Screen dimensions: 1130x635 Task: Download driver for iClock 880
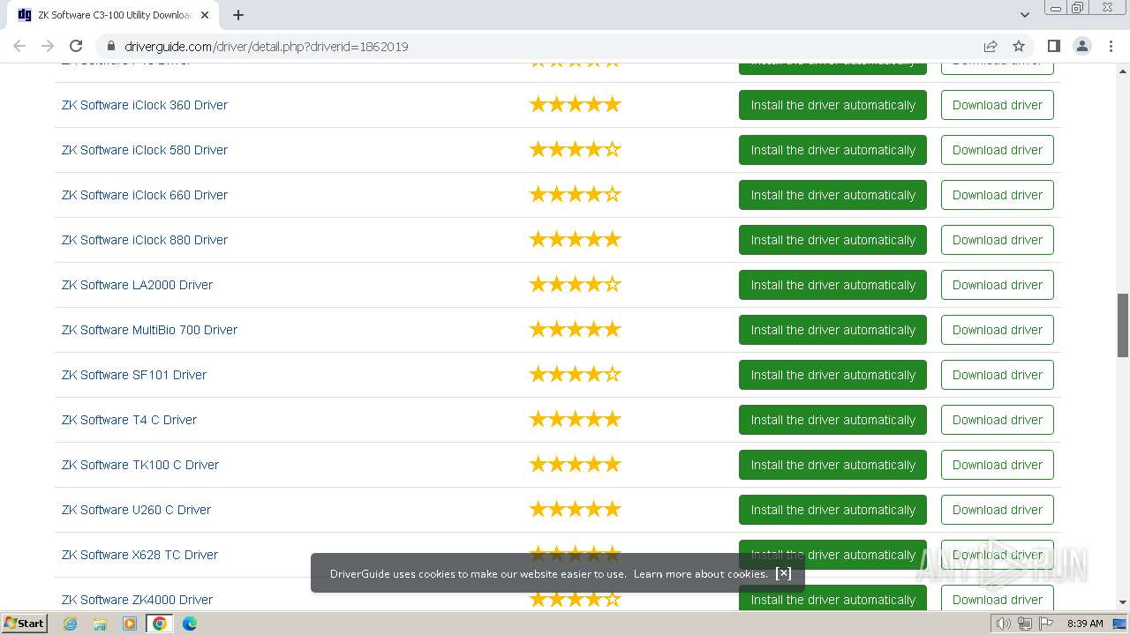coord(998,240)
